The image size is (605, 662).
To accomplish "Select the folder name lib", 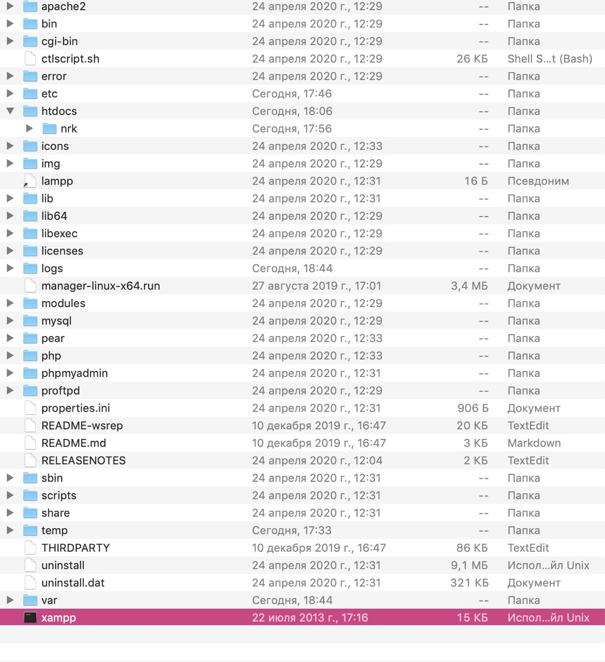I will tap(47, 199).
